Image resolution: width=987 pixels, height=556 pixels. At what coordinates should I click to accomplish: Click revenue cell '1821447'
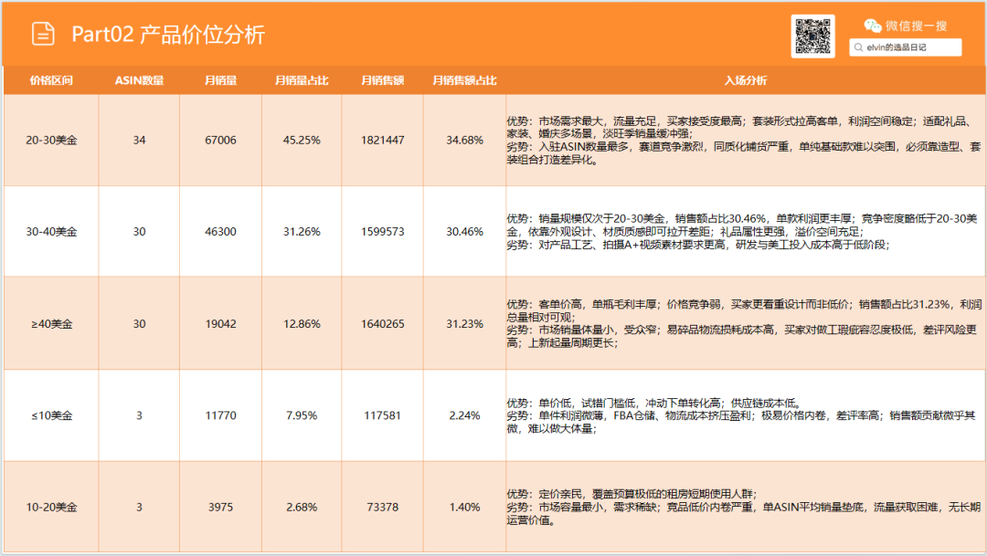click(x=382, y=141)
